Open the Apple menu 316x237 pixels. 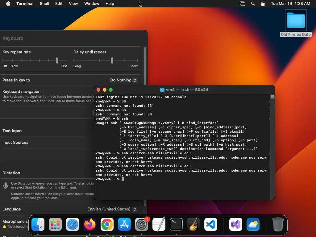click(x=8, y=4)
